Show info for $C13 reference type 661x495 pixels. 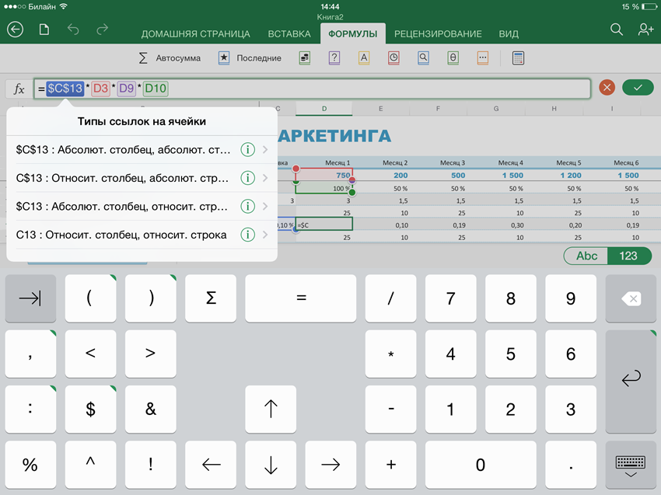[x=248, y=207]
